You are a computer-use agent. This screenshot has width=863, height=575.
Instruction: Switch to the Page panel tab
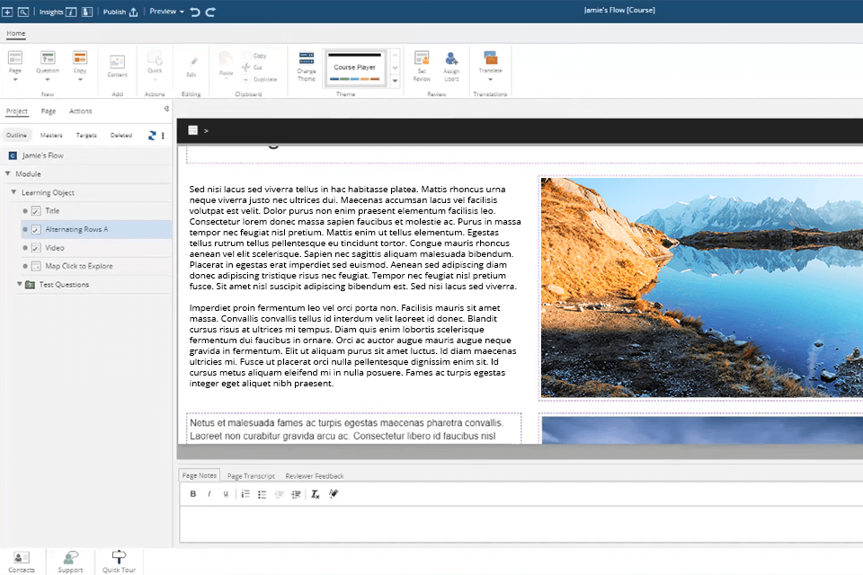[49, 111]
